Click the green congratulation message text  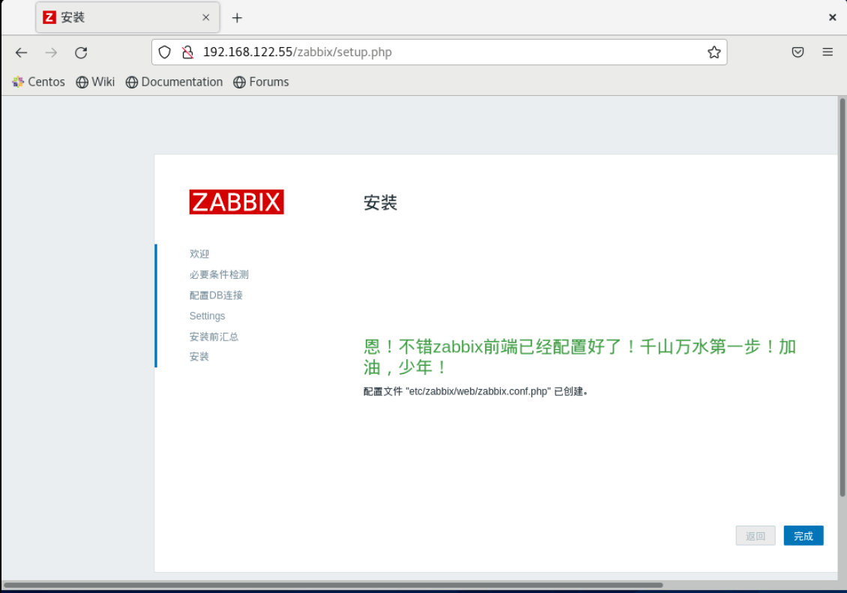tap(579, 357)
